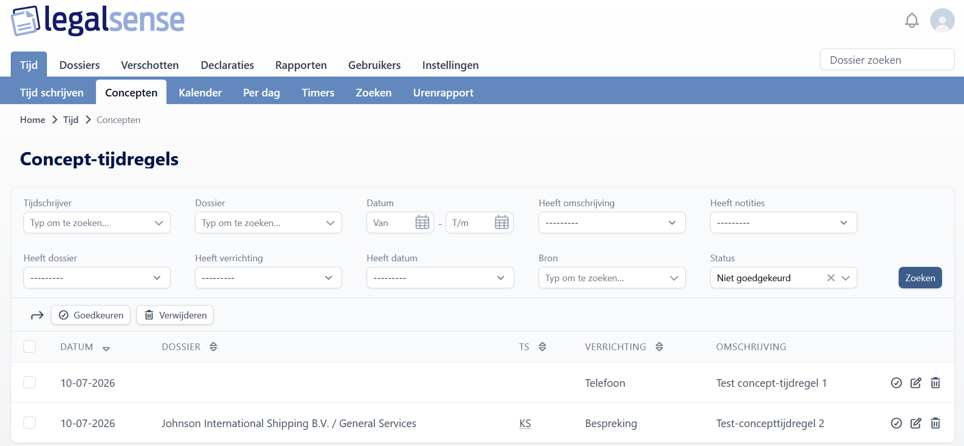This screenshot has height=446, width=964.
Task: Go to the Urenrapport subtab
Action: 443,92
